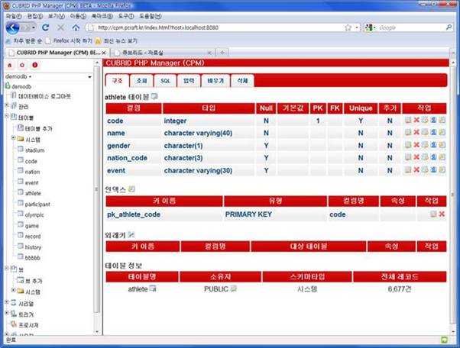Open the stadium table in tree
Viewport: 460px width, 348px height.
coord(34,150)
